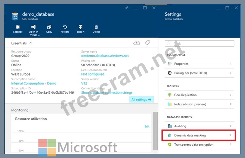Screen dimensions: 245x158
Task: Click the Auditing icon
Action: [x=170, y=126]
